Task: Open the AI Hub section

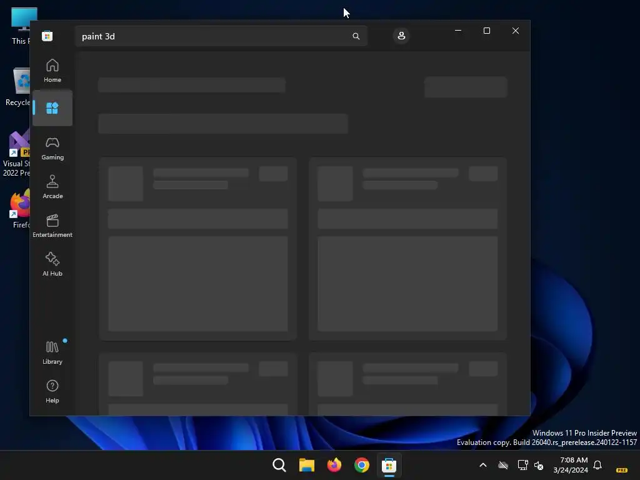Action: [52, 264]
